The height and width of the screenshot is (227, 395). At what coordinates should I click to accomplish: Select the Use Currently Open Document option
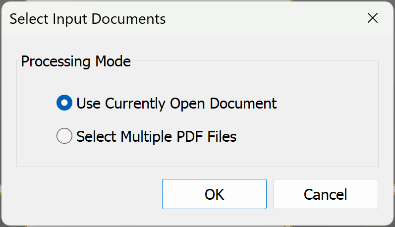(64, 103)
